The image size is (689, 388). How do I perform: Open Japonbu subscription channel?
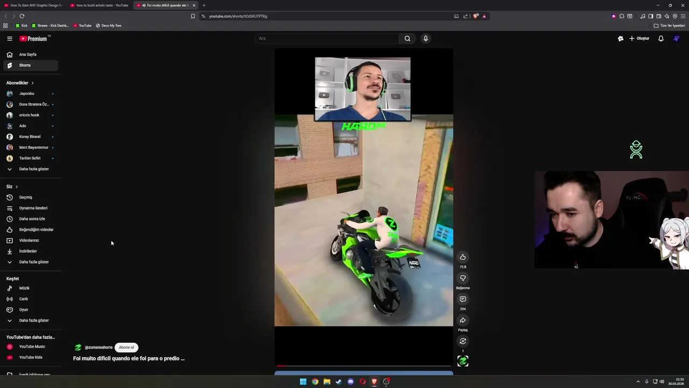[x=30, y=93]
